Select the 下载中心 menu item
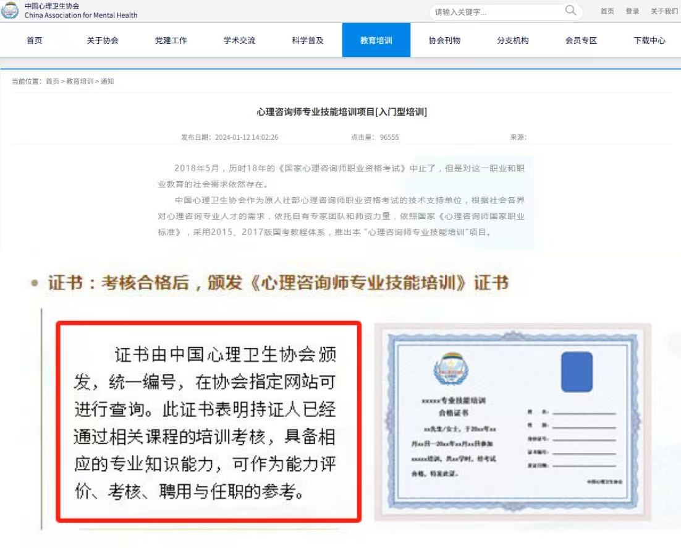The height and width of the screenshot is (548, 681). (649, 40)
